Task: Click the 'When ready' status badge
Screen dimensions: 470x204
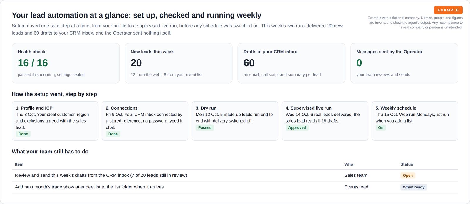Action: pyautogui.click(x=414, y=187)
